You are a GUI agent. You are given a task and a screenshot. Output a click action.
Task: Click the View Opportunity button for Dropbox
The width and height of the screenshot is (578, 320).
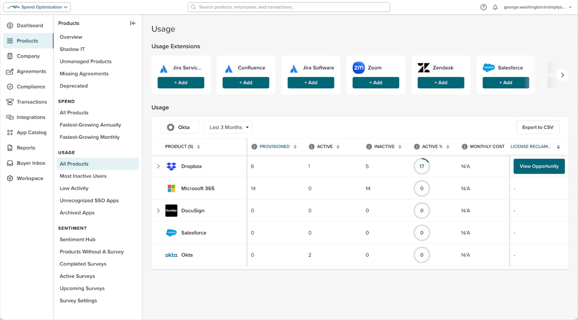539,166
